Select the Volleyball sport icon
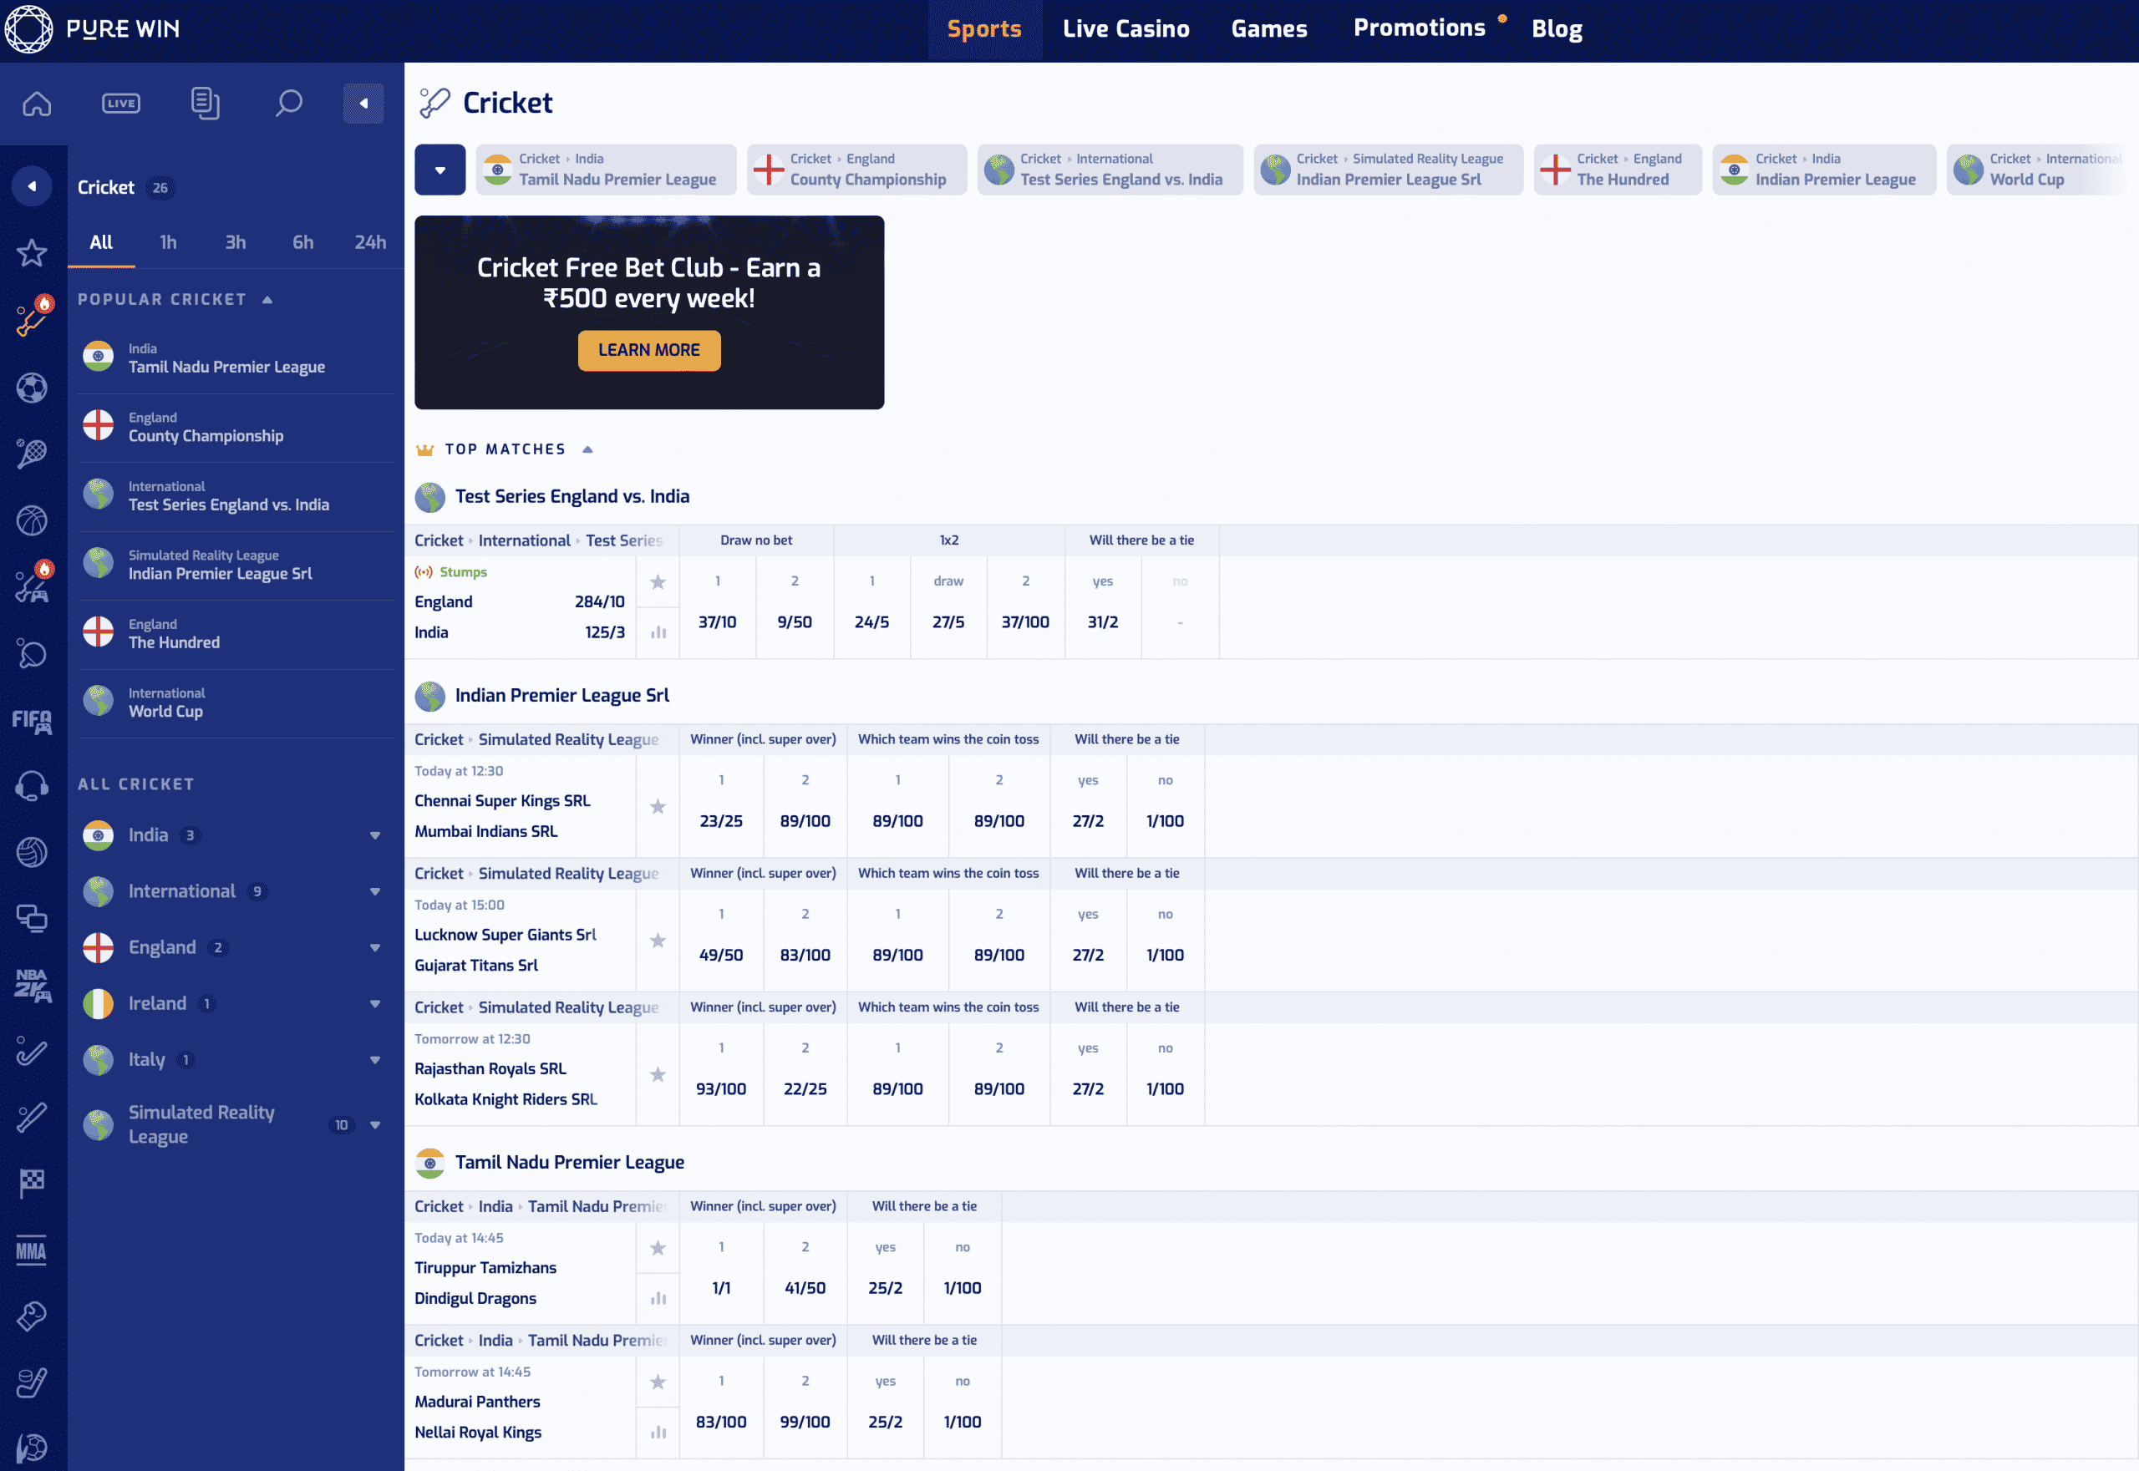Image resolution: width=2139 pixels, height=1471 pixels. pyautogui.click(x=33, y=853)
